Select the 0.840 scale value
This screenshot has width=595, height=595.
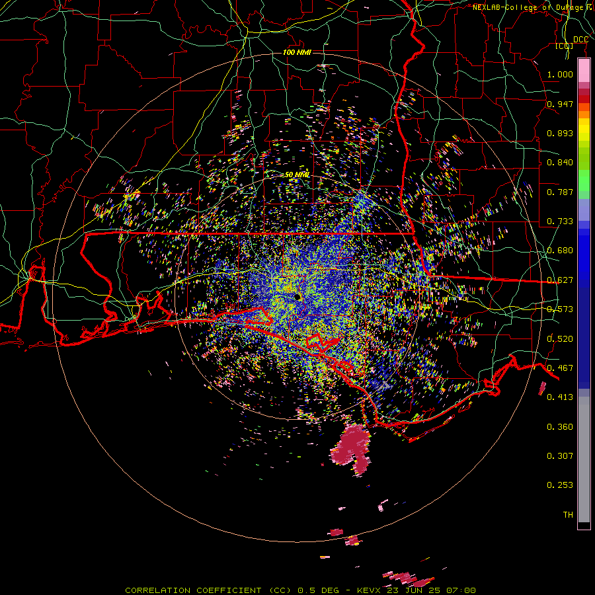560,163
